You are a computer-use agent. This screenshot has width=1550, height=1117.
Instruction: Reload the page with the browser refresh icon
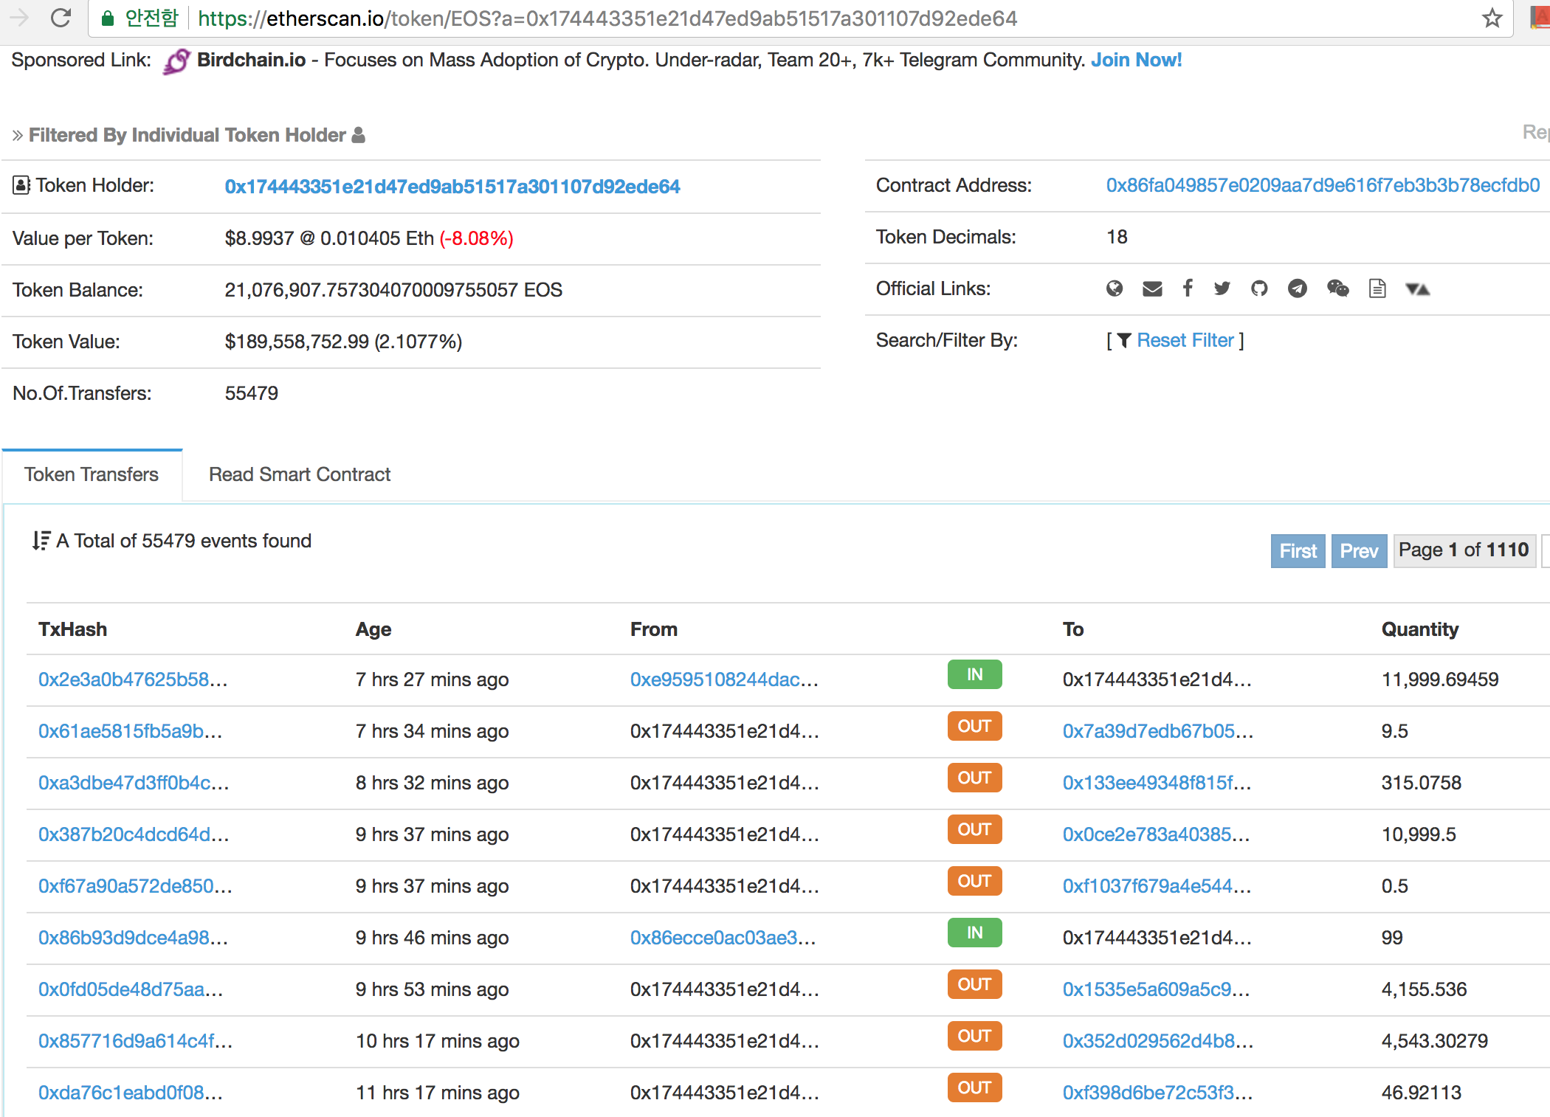click(61, 18)
